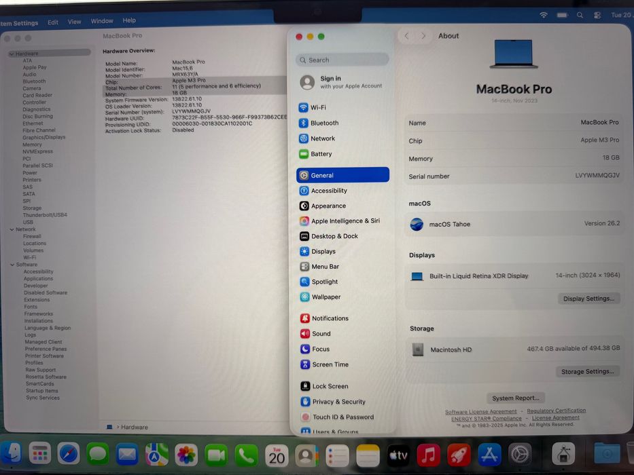
Task: Launch Photos from the Dock
Action: (x=186, y=455)
